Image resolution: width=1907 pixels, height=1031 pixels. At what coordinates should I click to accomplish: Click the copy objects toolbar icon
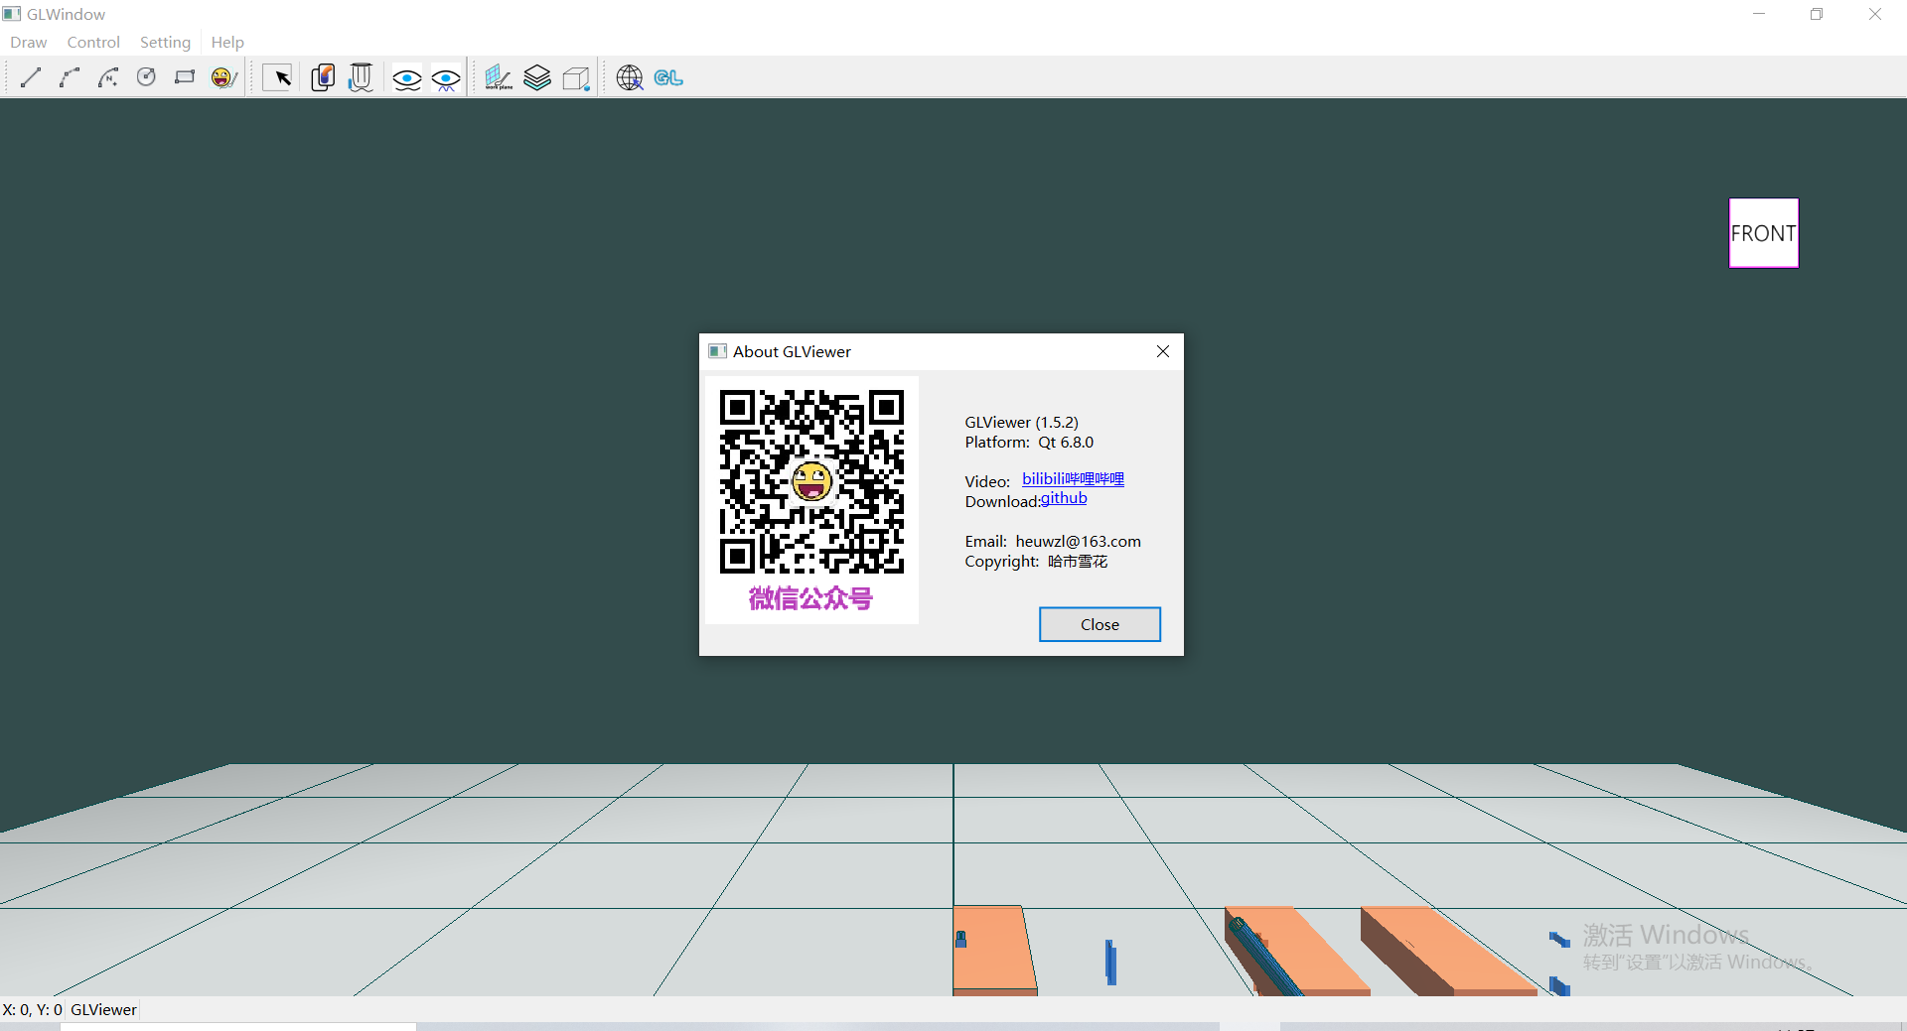[323, 77]
